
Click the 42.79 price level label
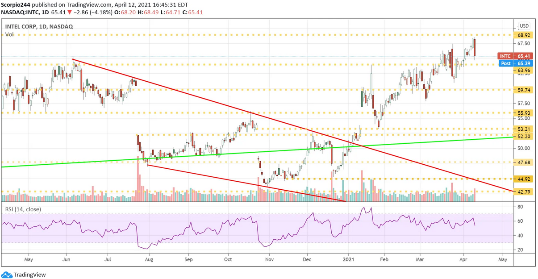[x=523, y=192]
